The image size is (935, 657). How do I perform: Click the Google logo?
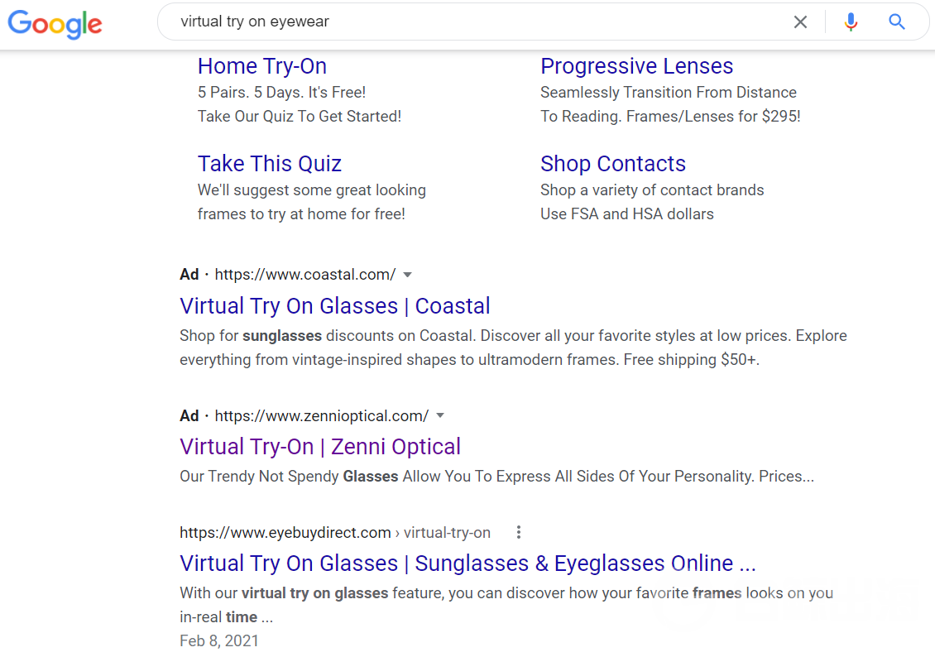click(x=55, y=23)
